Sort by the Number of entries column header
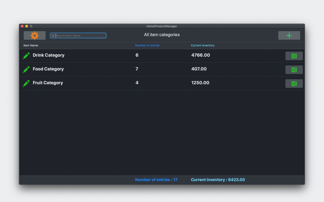 (x=147, y=45)
